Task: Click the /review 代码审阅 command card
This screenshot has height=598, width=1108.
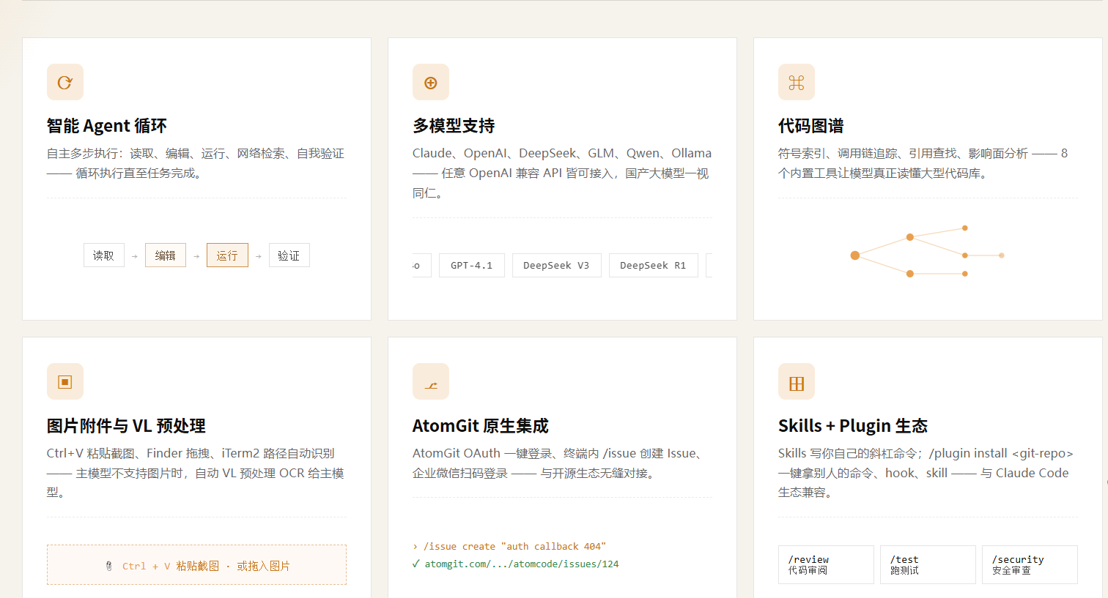Action: tap(826, 564)
